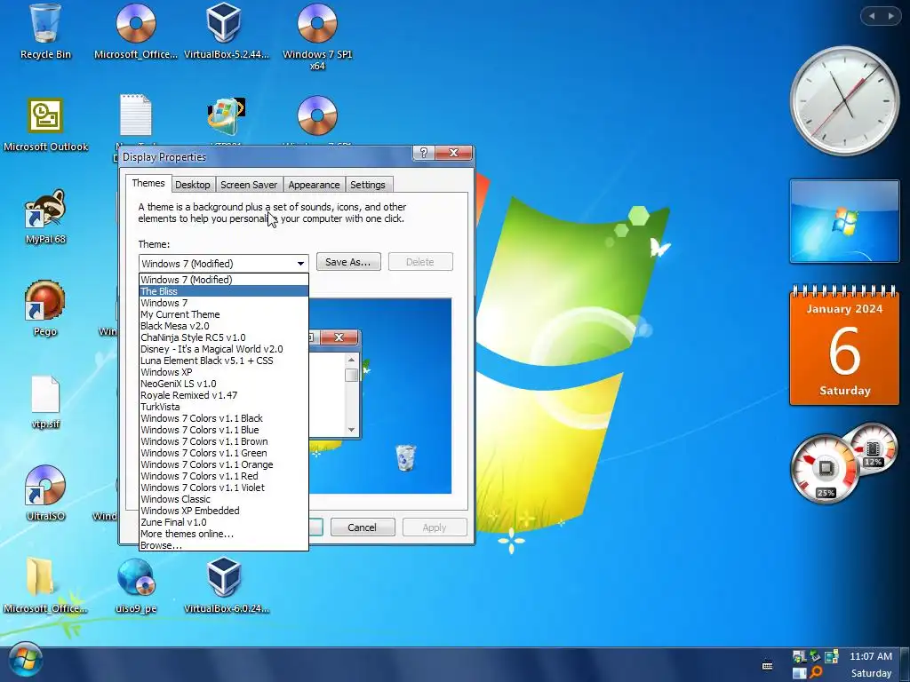Choose 'Windows XP Embedded' theme
The width and height of the screenshot is (910, 682).
pyautogui.click(x=223, y=511)
